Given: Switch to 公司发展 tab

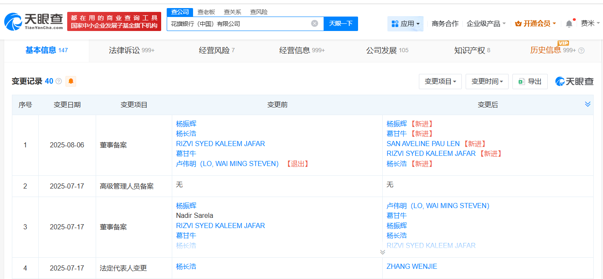Looking at the screenshot, I should coord(387,51).
